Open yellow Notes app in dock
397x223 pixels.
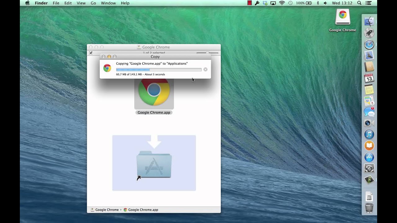(369, 90)
